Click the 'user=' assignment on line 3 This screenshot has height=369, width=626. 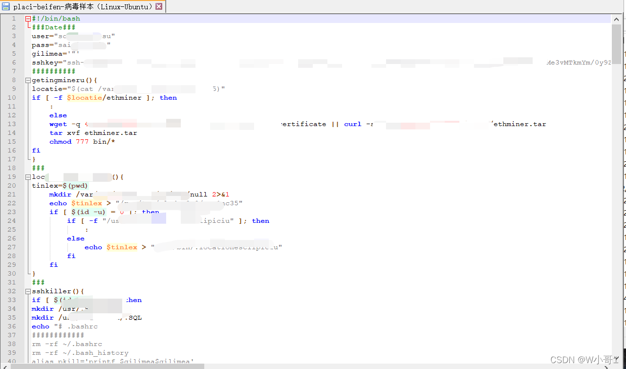point(74,36)
